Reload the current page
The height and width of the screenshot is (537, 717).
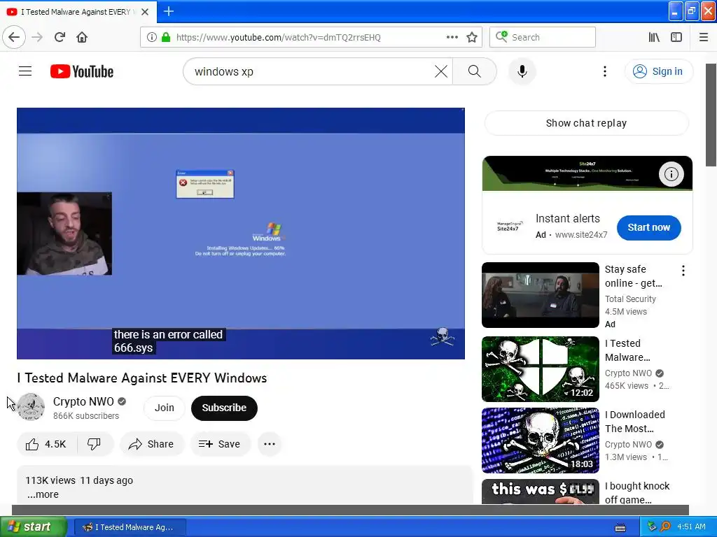[x=60, y=37]
